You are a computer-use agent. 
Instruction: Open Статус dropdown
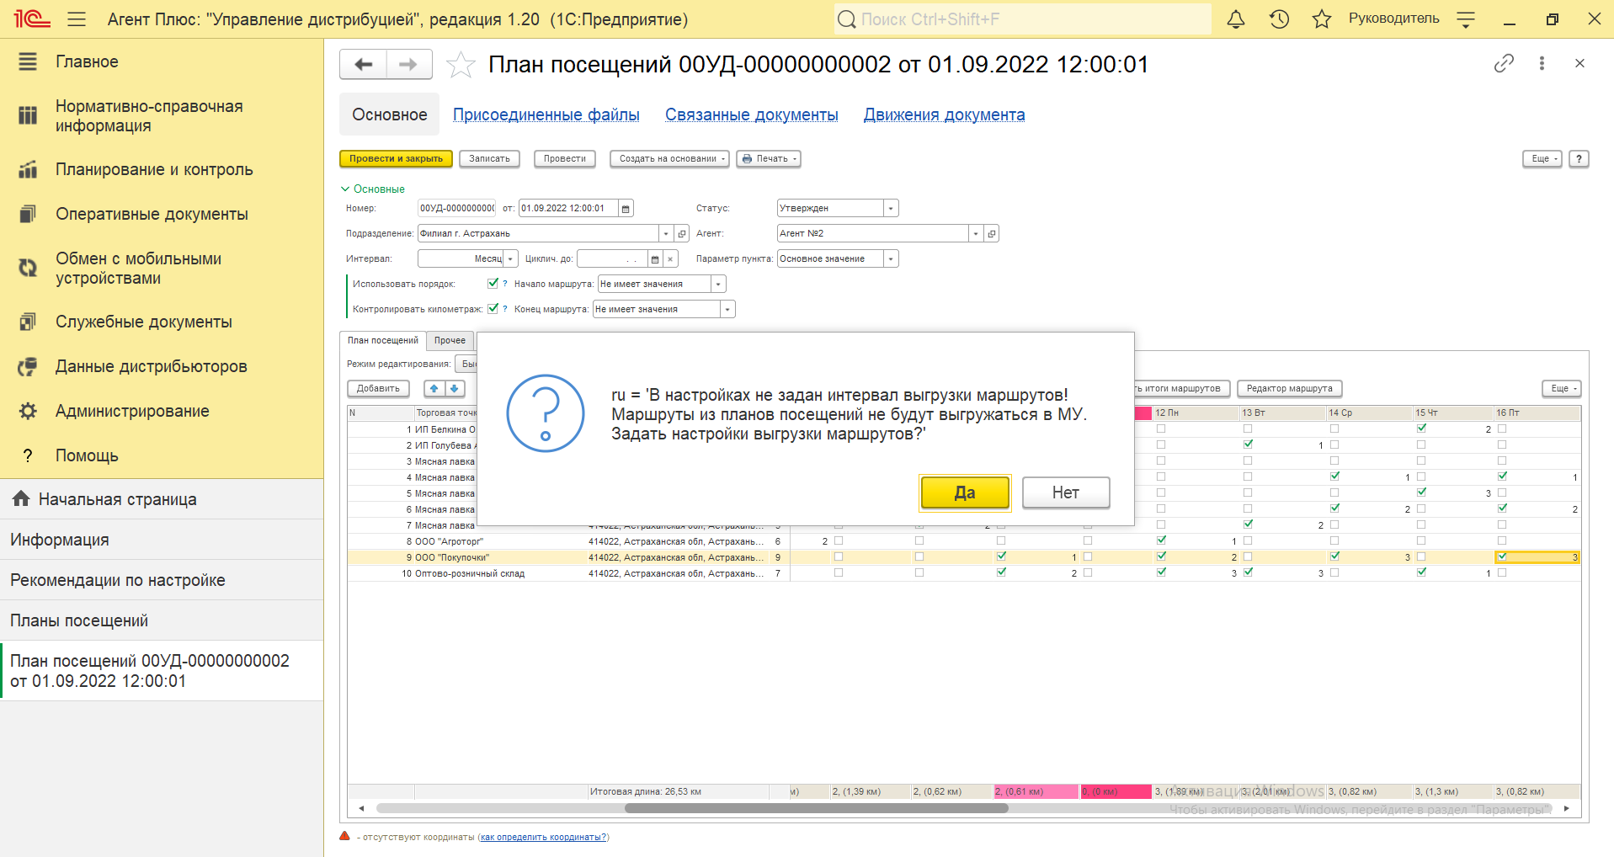point(891,209)
